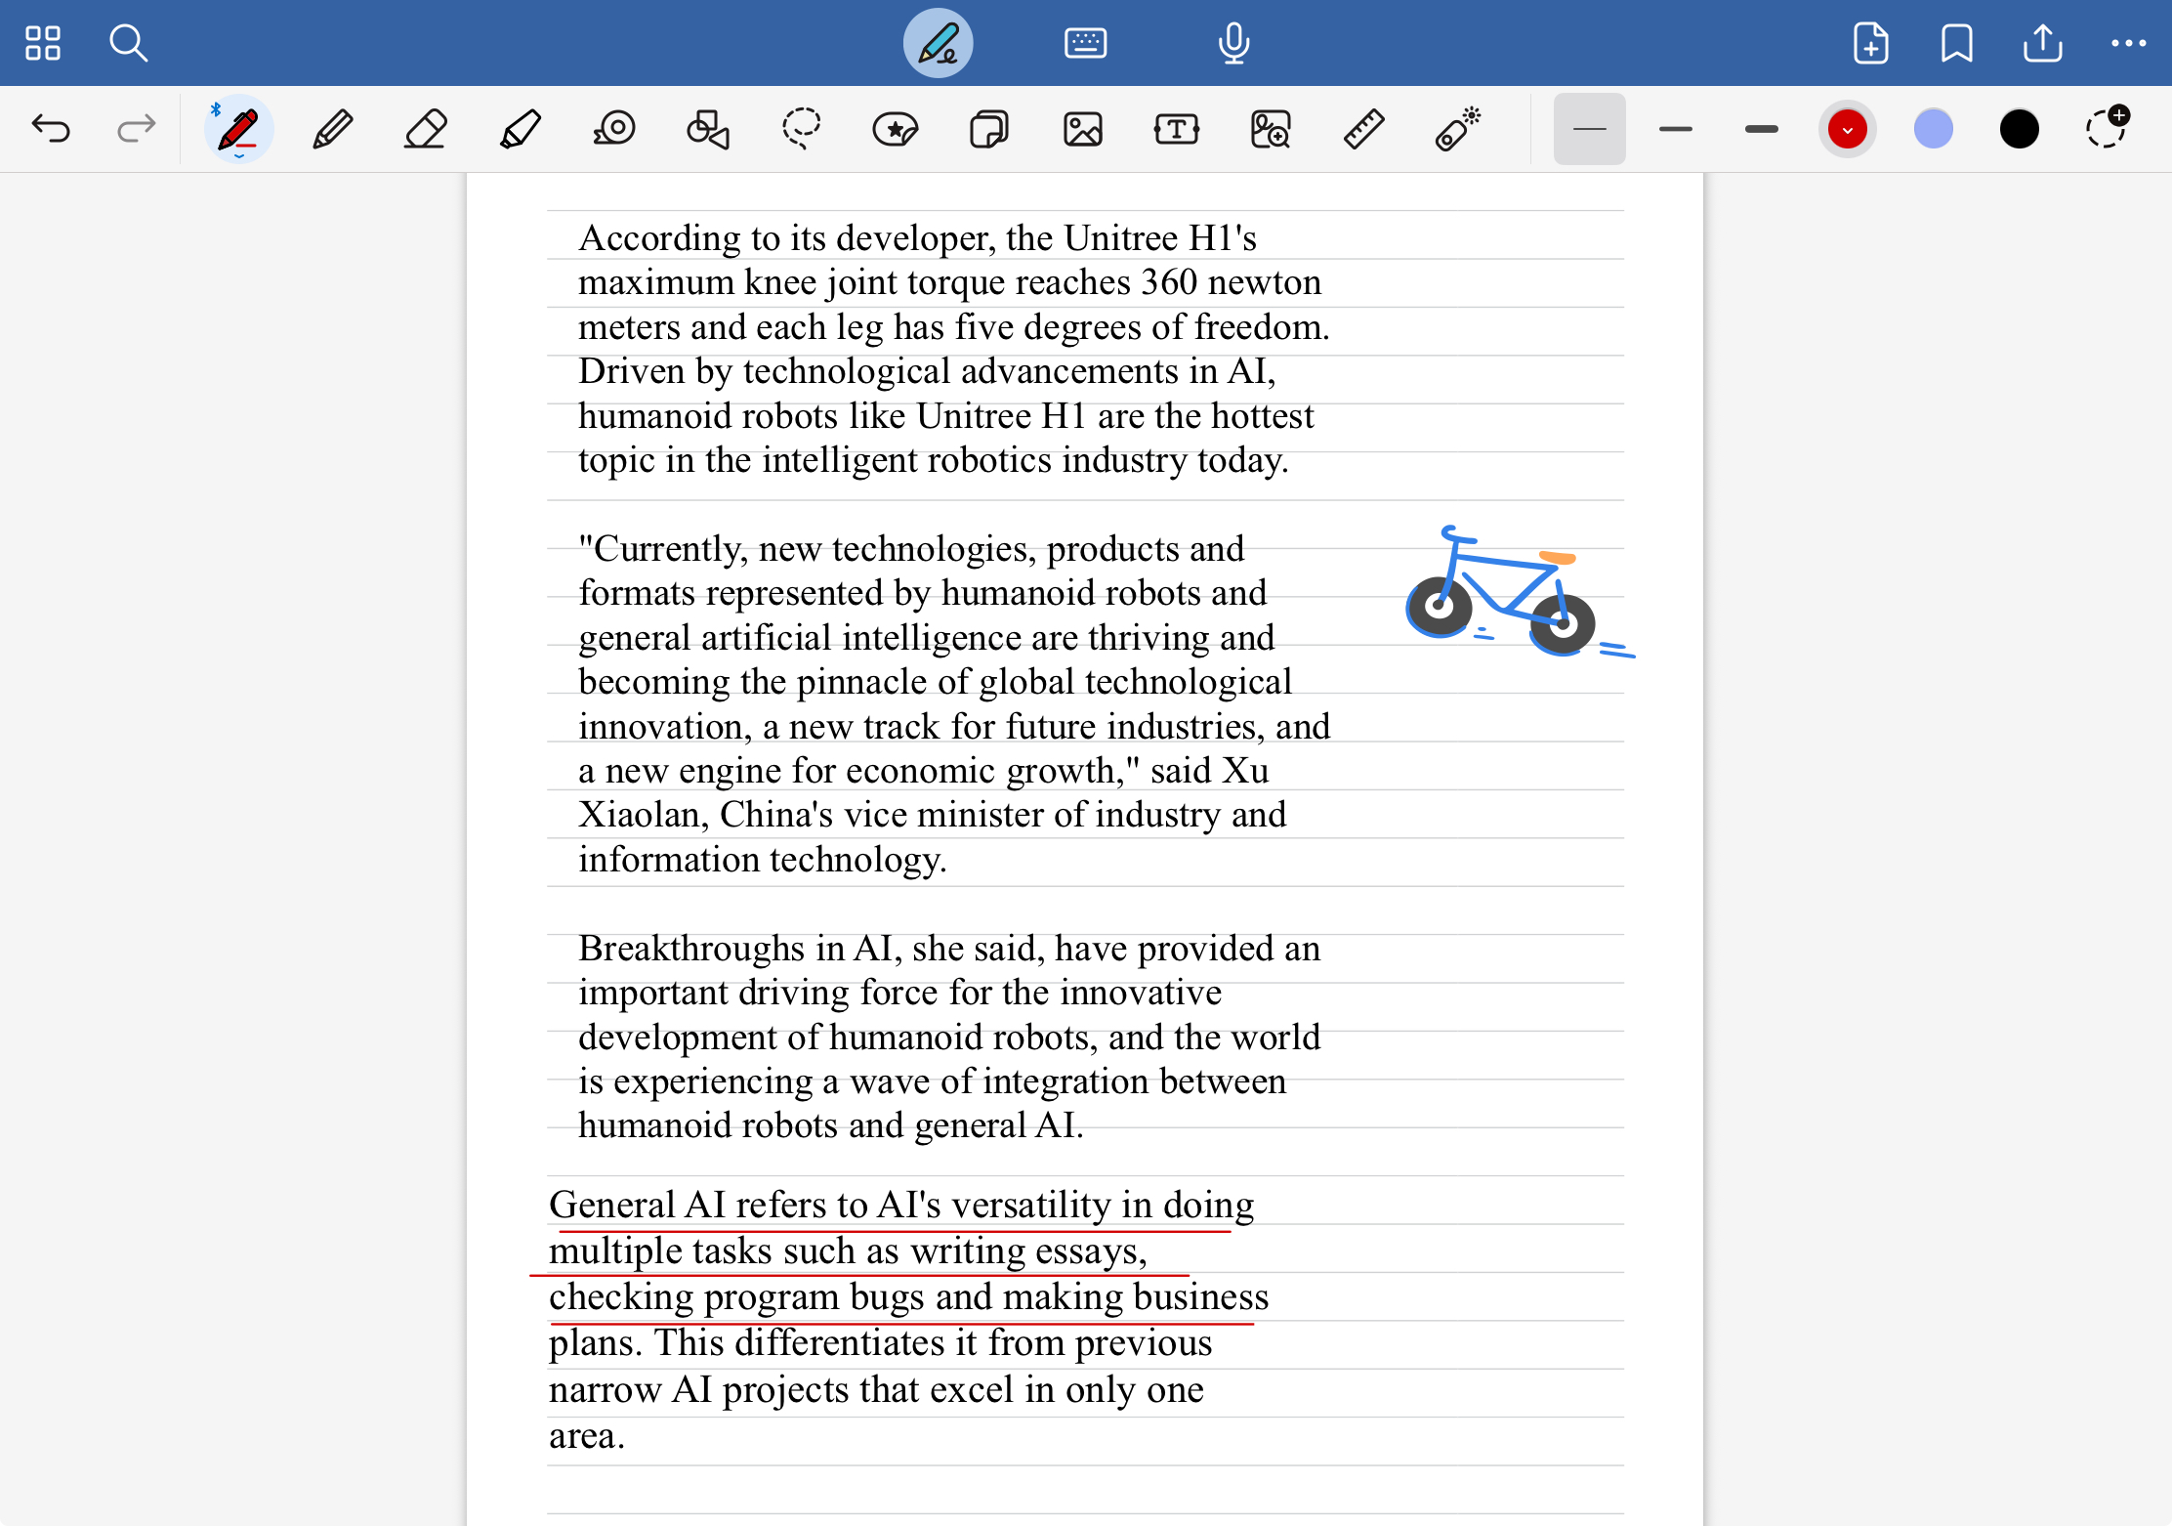
Task: Expand the red color swatch options
Action: click(1847, 129)
